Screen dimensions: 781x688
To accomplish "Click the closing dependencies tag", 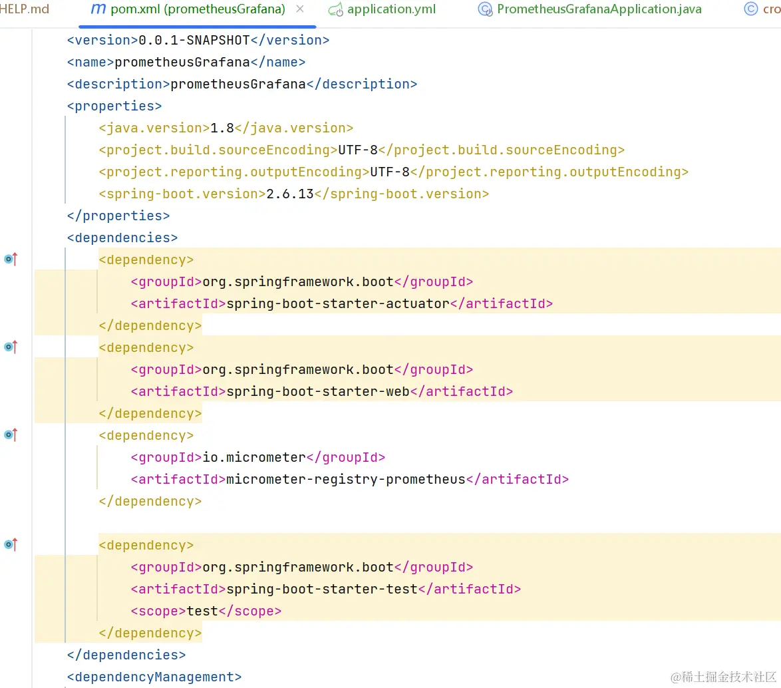I will (126, 655).
